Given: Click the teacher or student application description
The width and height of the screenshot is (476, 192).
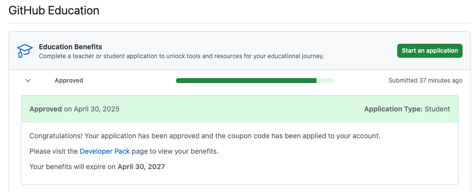Looking at the screenshot, I should click(181, 56).
